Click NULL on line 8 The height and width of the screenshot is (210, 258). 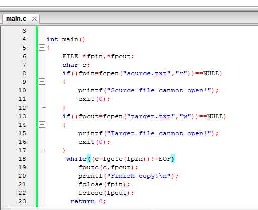pyautogui.click(x=211, y=73)
